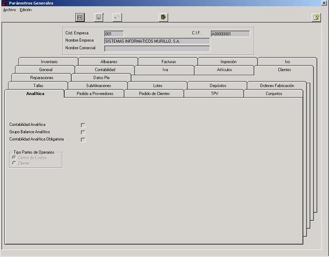Click the undo arrow toolbar icon
329x257 pixels.
click(117, 18)
